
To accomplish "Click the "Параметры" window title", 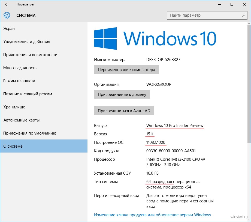I will click(x=25, y=4).
